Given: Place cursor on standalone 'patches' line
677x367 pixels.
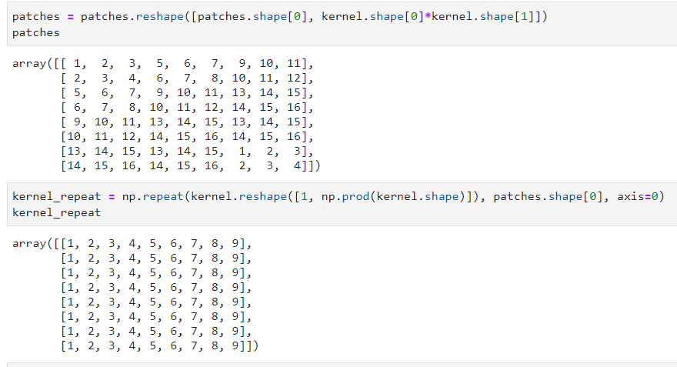Looking at the screenshot, I should (36, 33).
